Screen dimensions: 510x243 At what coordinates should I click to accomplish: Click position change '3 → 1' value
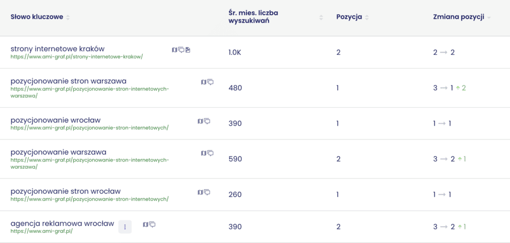443,88
